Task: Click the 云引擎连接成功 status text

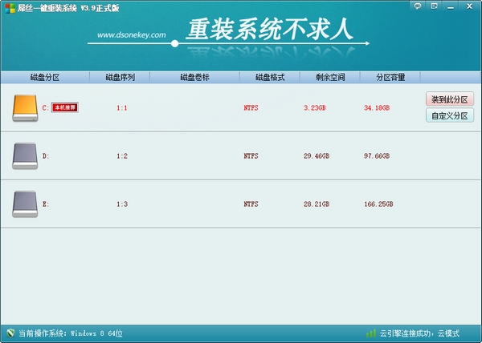Action: click(x=419, y=333)
